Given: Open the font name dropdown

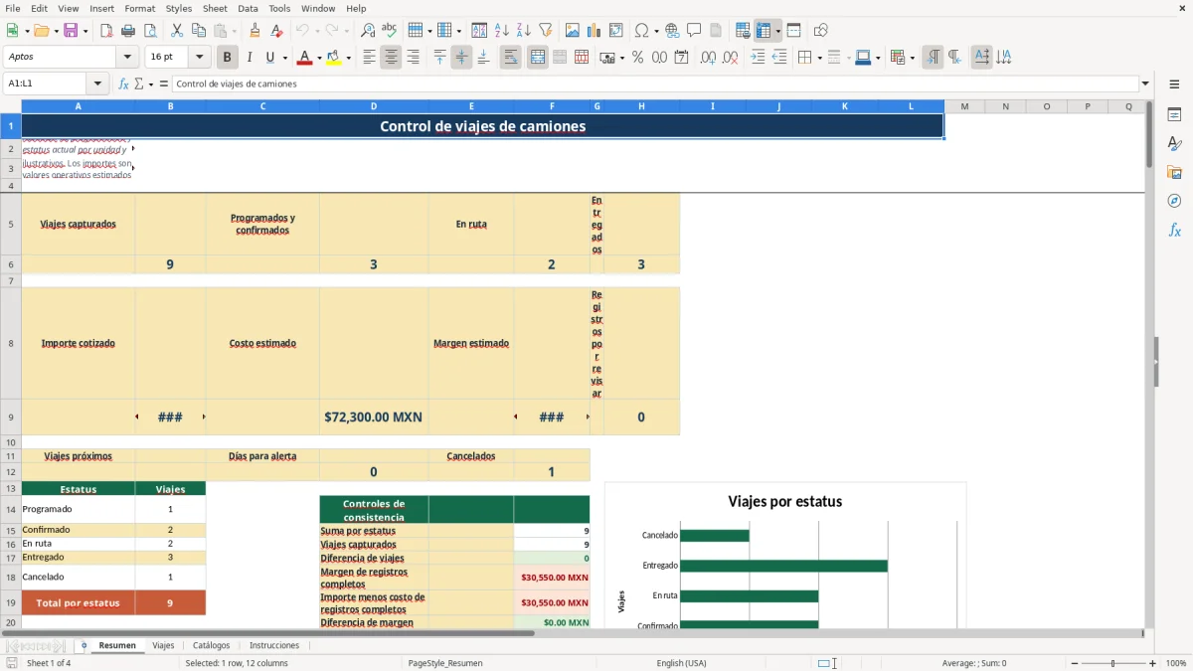Looking at the screenshot, I should pyautogui.click(x=127, y=58).
